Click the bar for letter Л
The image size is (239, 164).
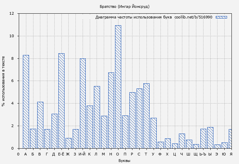97,117
